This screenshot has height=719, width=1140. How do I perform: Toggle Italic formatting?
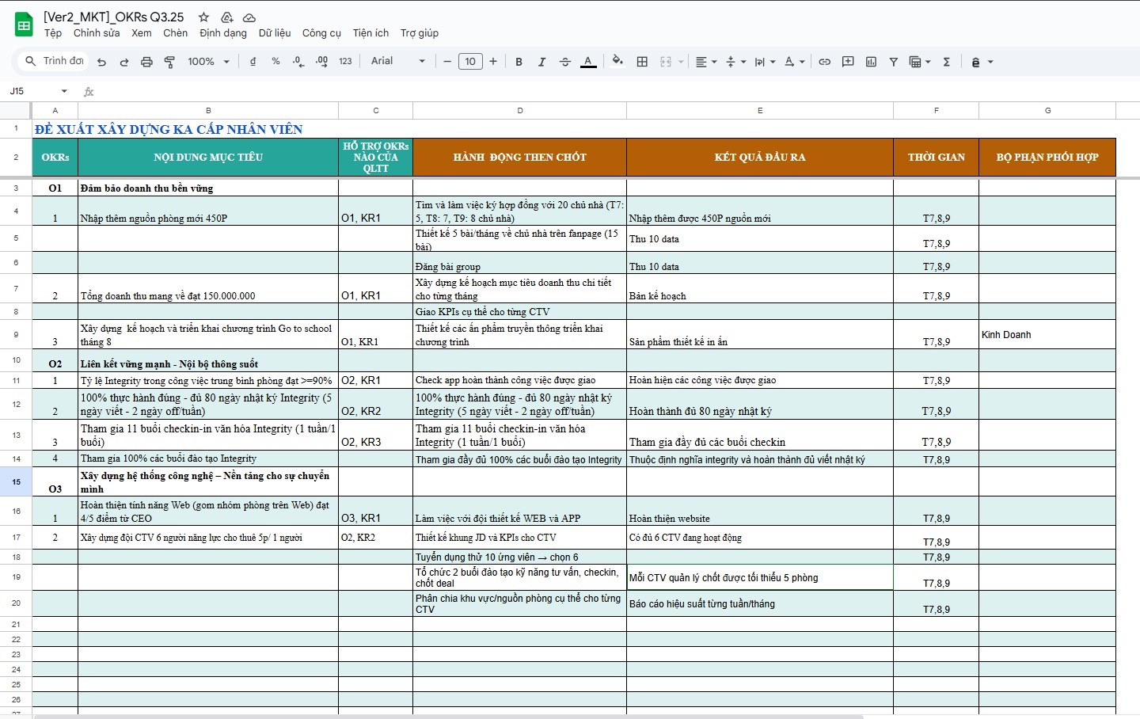[x=541, y=62]
